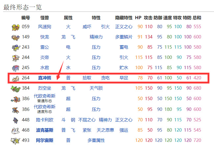The width and height of the screenshot is (214, 149).
Task: Open the 拾取 ability link
Action: [87, 78]
